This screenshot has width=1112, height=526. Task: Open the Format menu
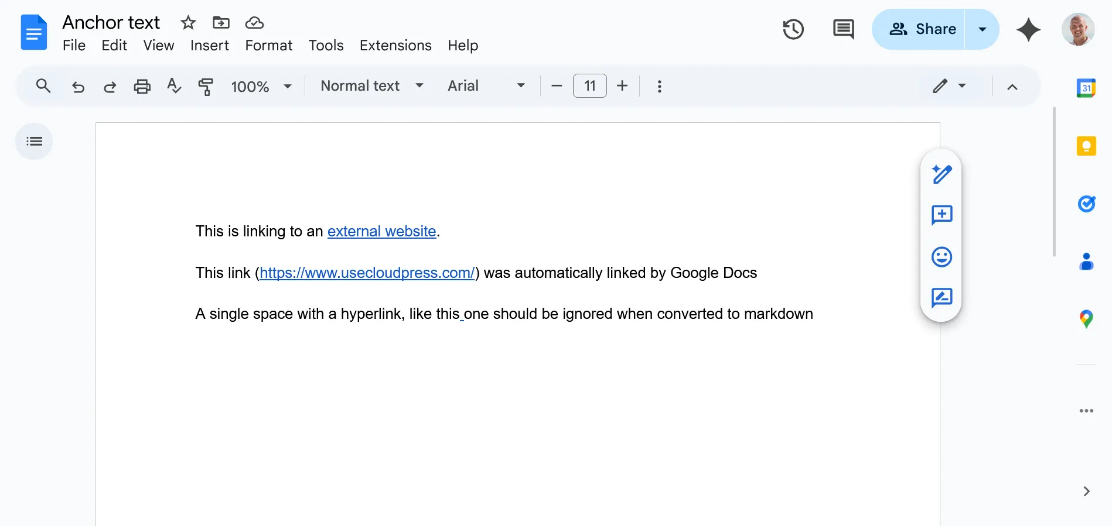(x=269, y=46)
